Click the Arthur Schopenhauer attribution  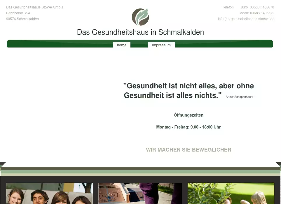tap(239, 97)
